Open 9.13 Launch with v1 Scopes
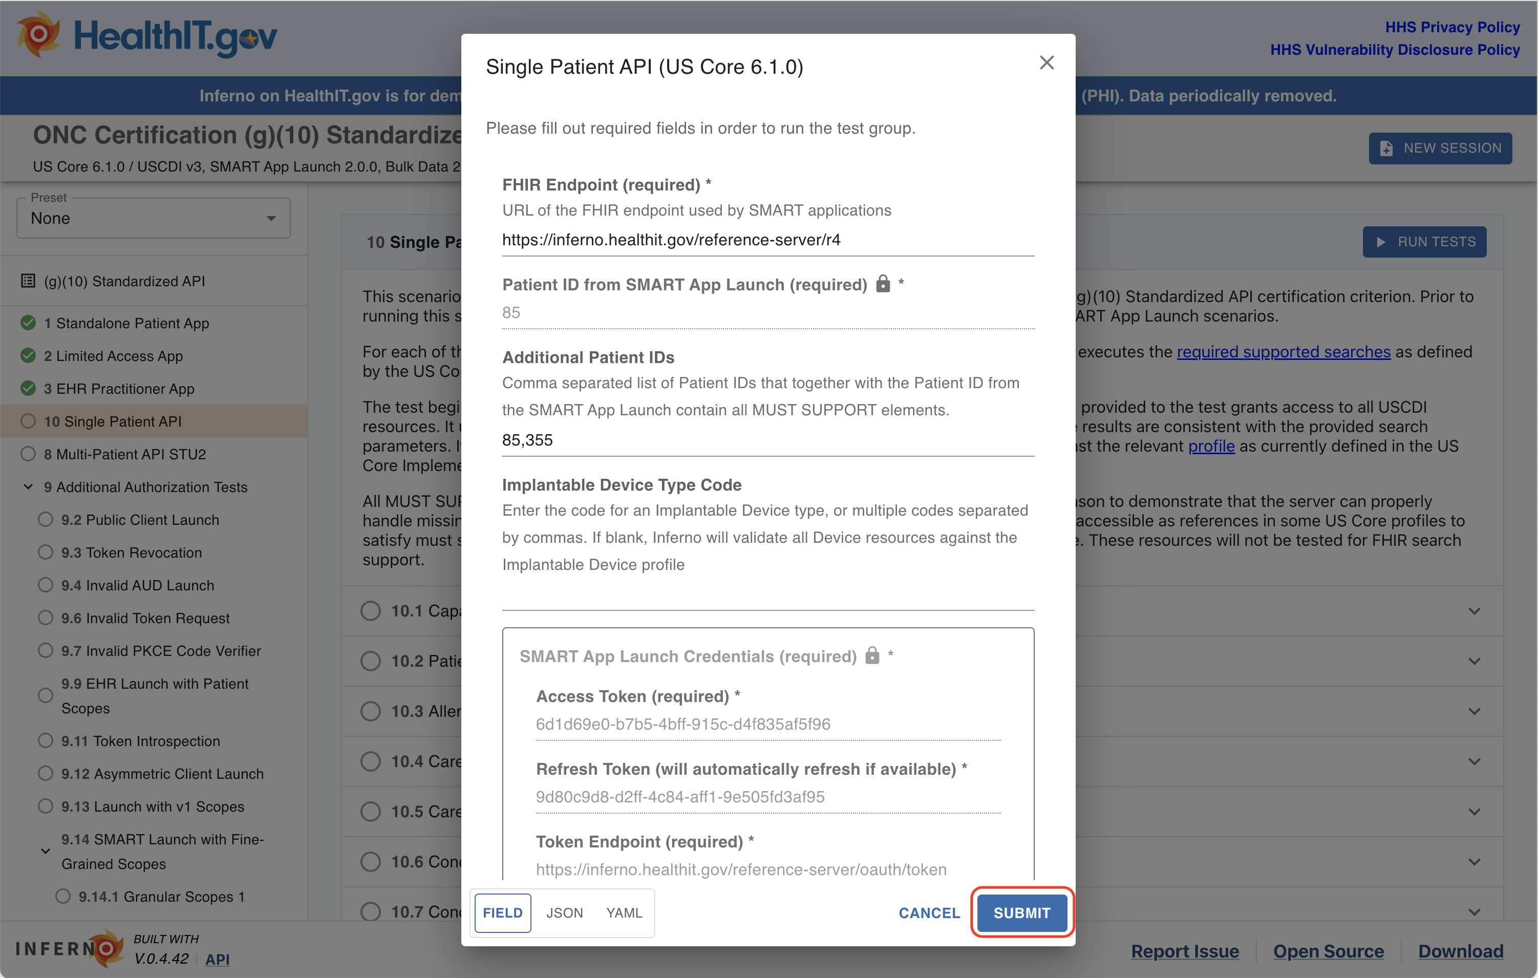Viewport: 1538px width, 978px height. [x=153, y=807]
